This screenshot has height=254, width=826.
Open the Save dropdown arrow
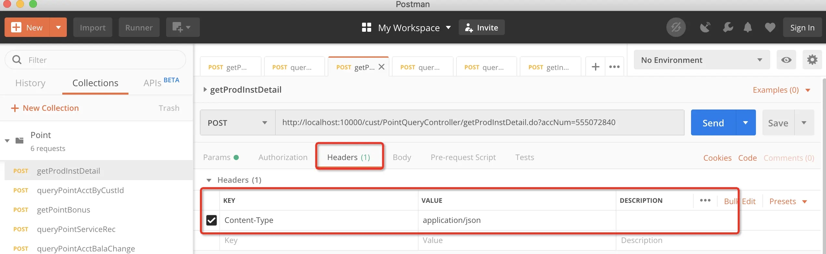pos(804,123)
